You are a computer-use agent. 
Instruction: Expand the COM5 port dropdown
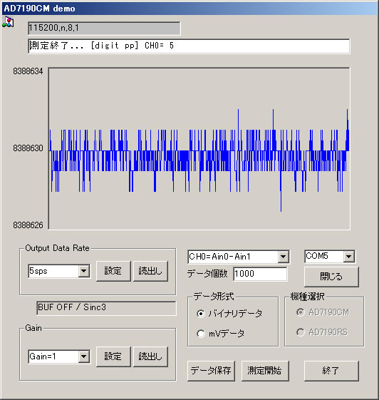pos(348,257)
